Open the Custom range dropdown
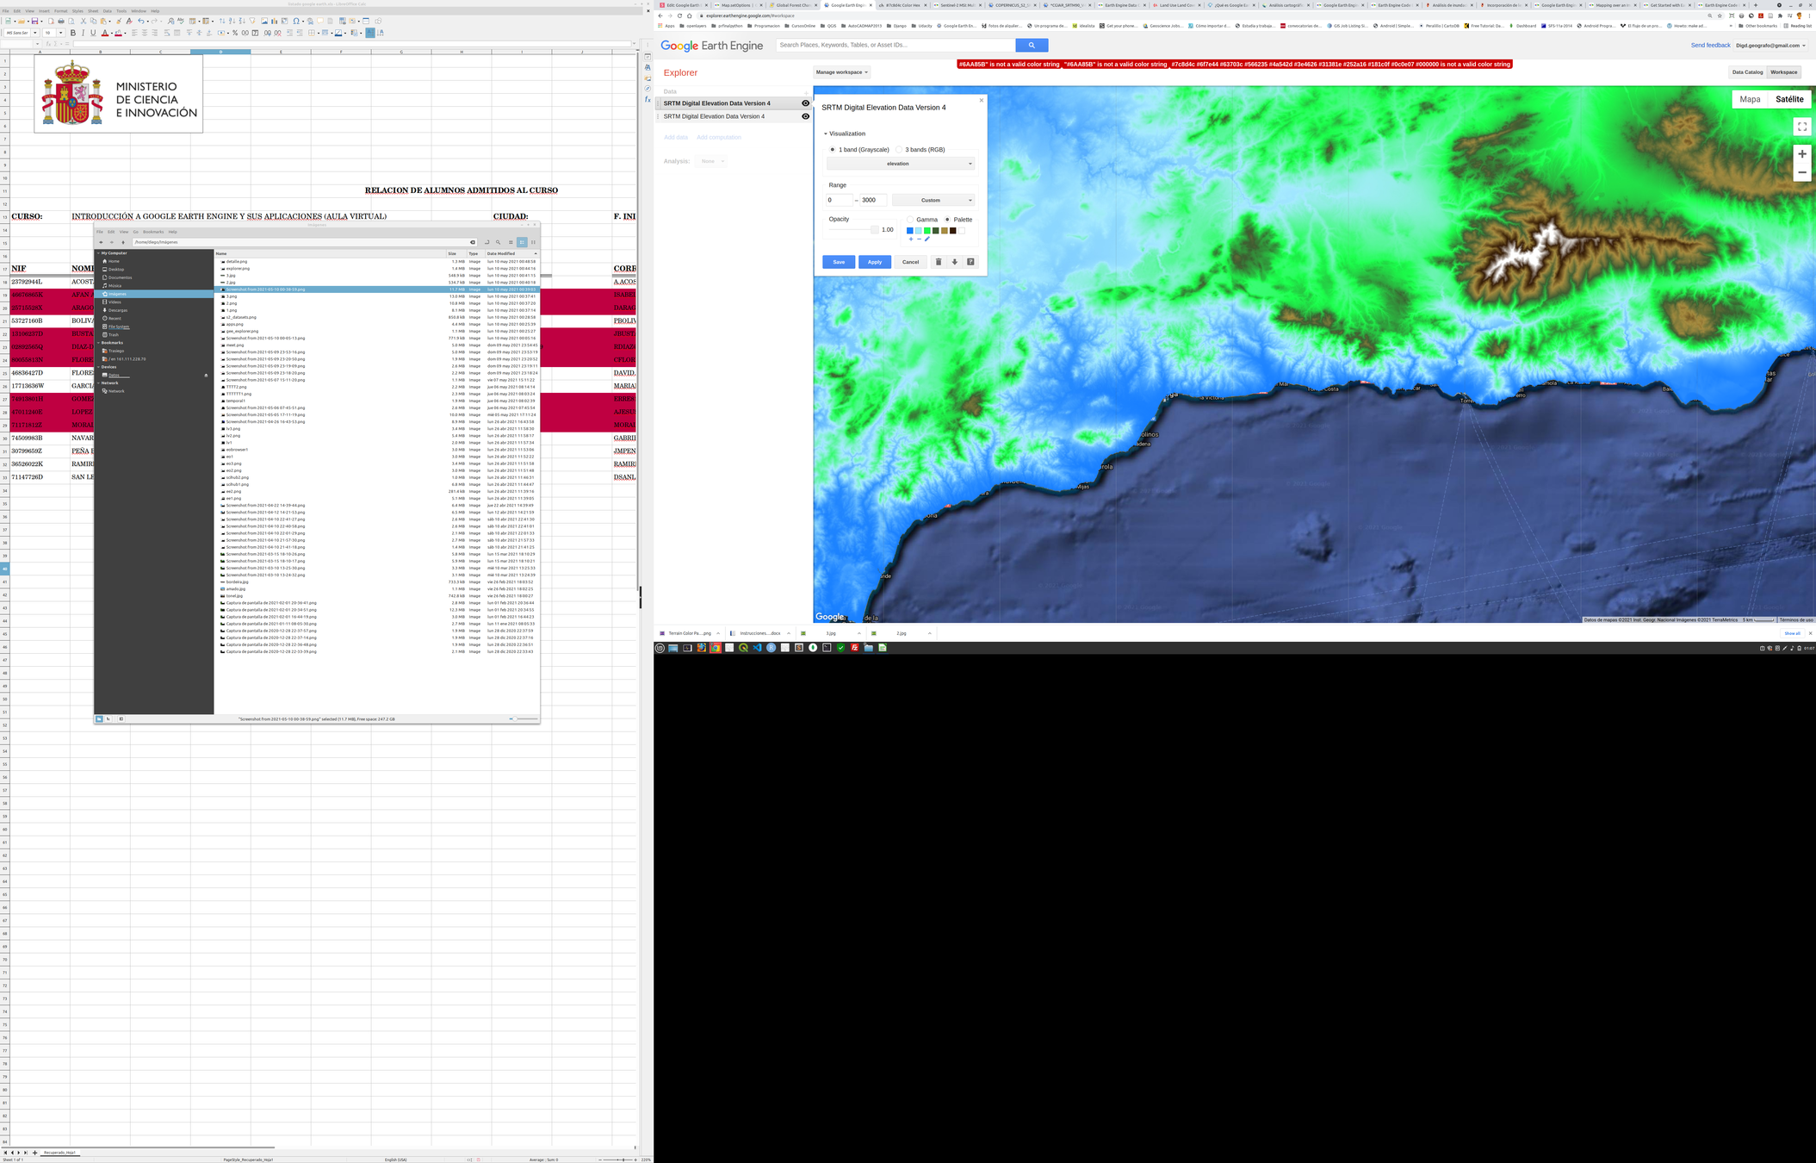The image size is (1816, 1163). pos(933,200)
